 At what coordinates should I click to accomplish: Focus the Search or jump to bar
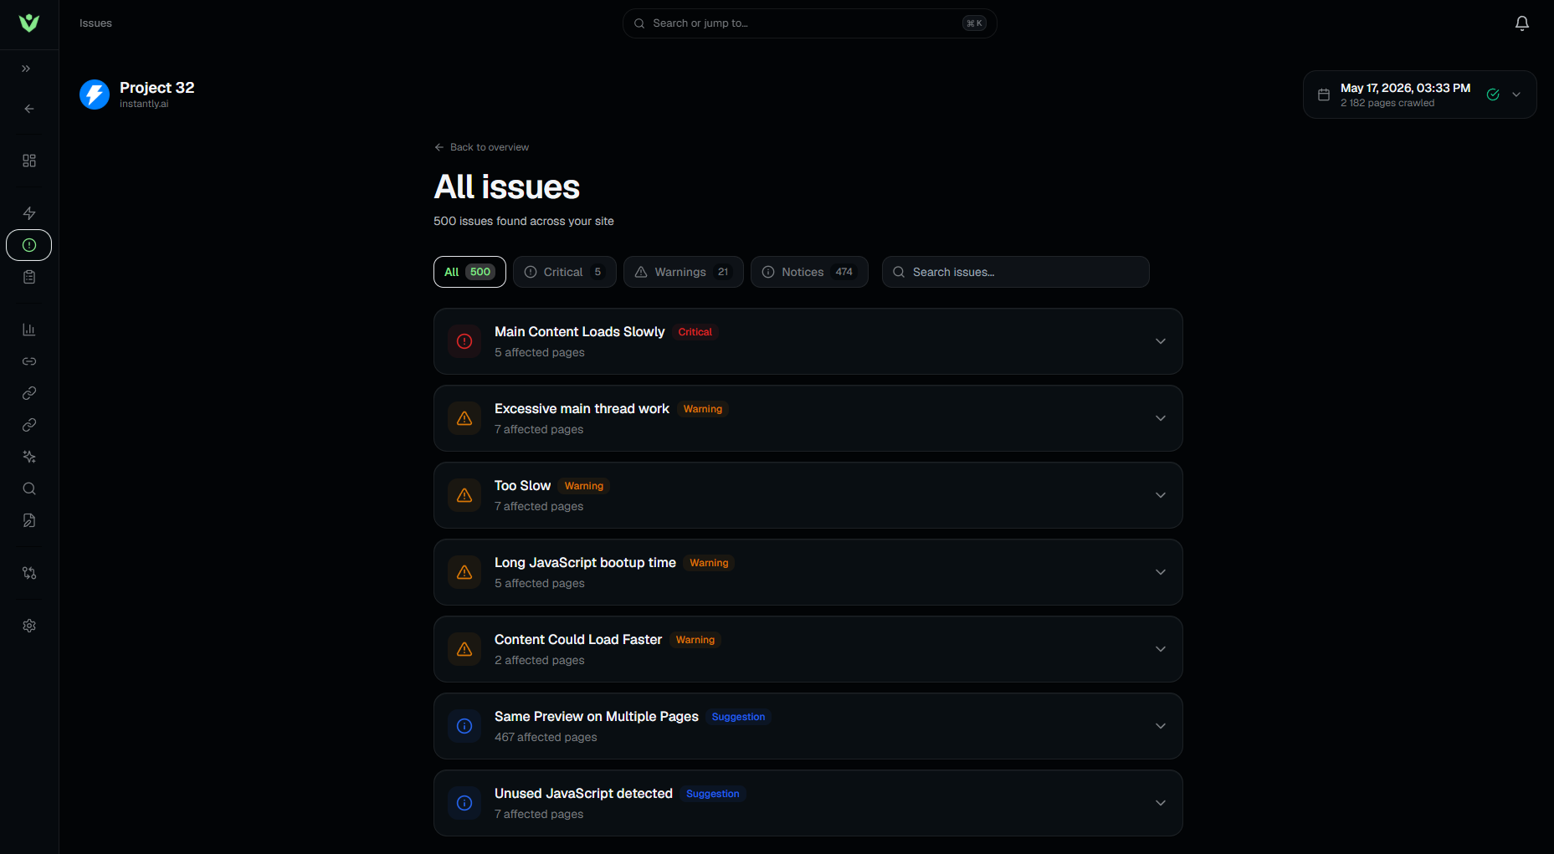pos(809,23)
